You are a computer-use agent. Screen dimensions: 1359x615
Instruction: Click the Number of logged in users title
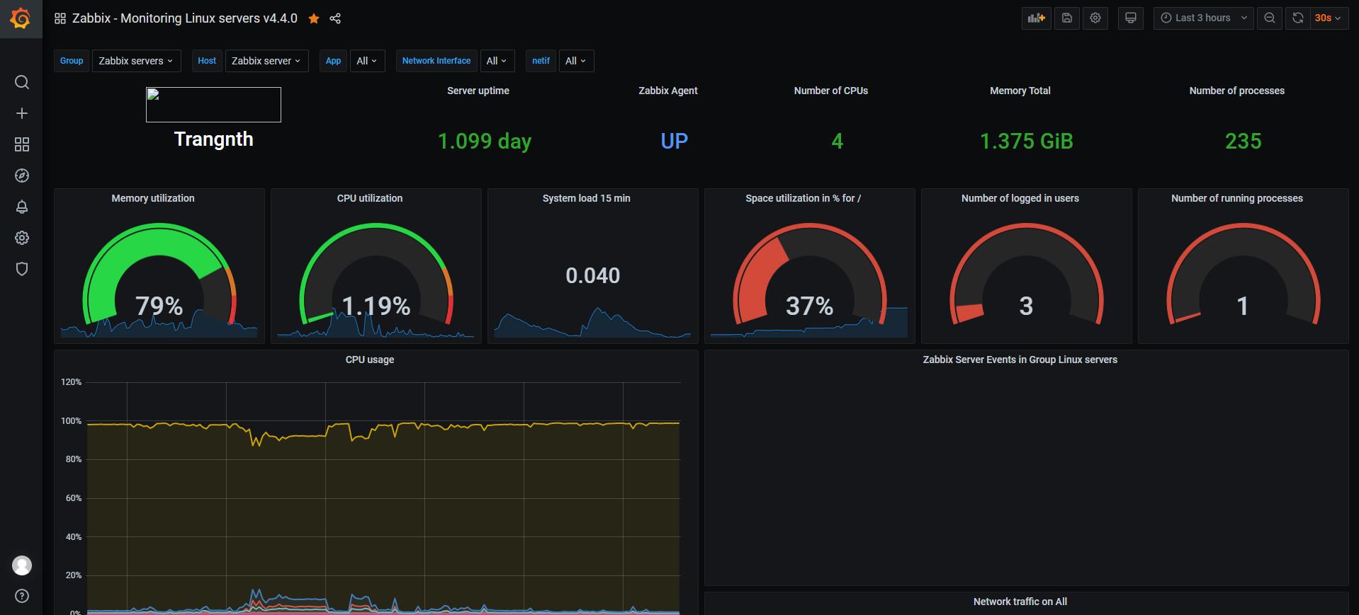(1020, 198)
